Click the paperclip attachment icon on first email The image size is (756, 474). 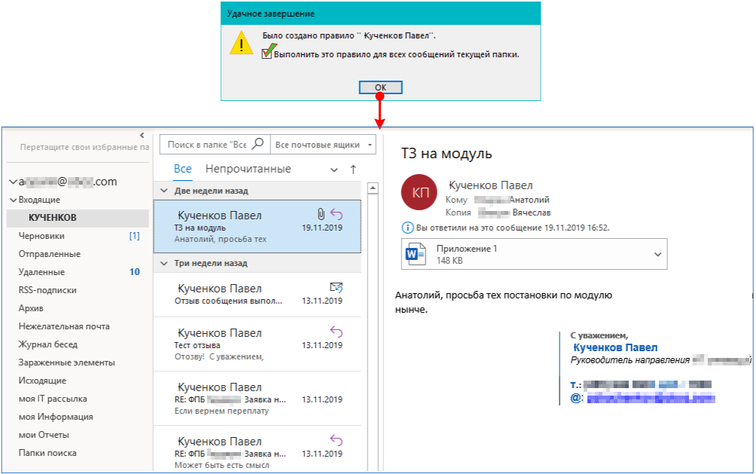pos(321,215)
